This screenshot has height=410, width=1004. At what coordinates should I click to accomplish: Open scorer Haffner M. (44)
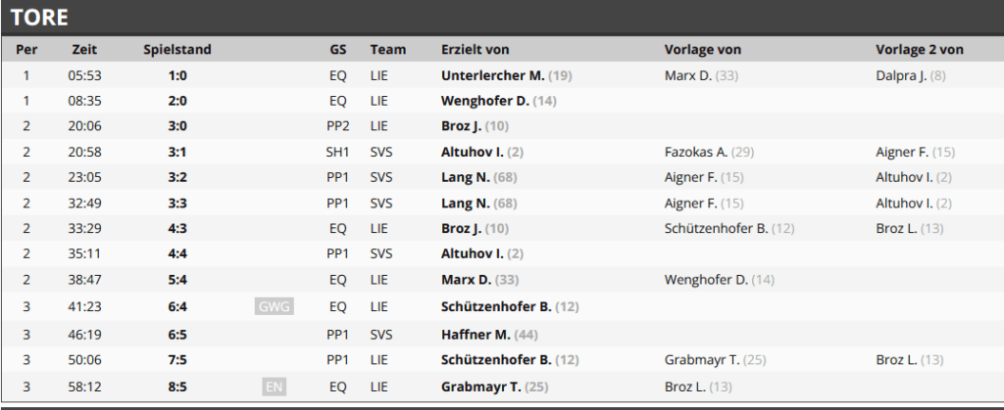pos(489,335)
